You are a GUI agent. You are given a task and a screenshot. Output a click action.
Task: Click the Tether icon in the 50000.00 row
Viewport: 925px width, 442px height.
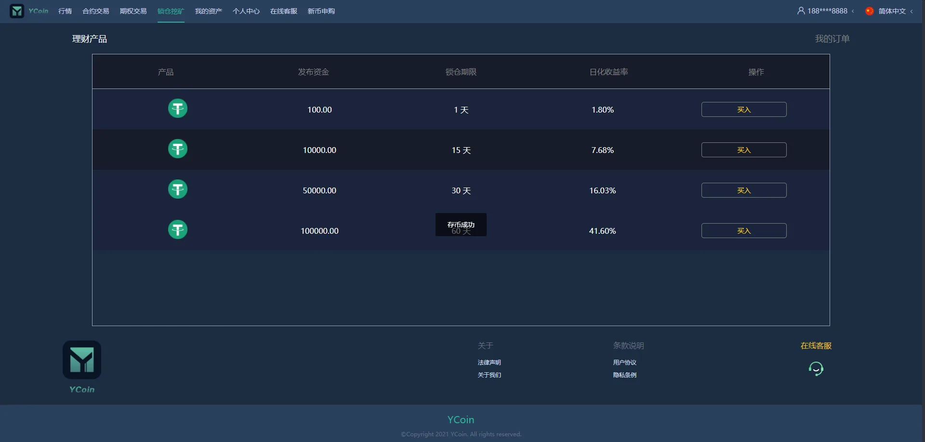pyautogui.click(x=177, y=189)
